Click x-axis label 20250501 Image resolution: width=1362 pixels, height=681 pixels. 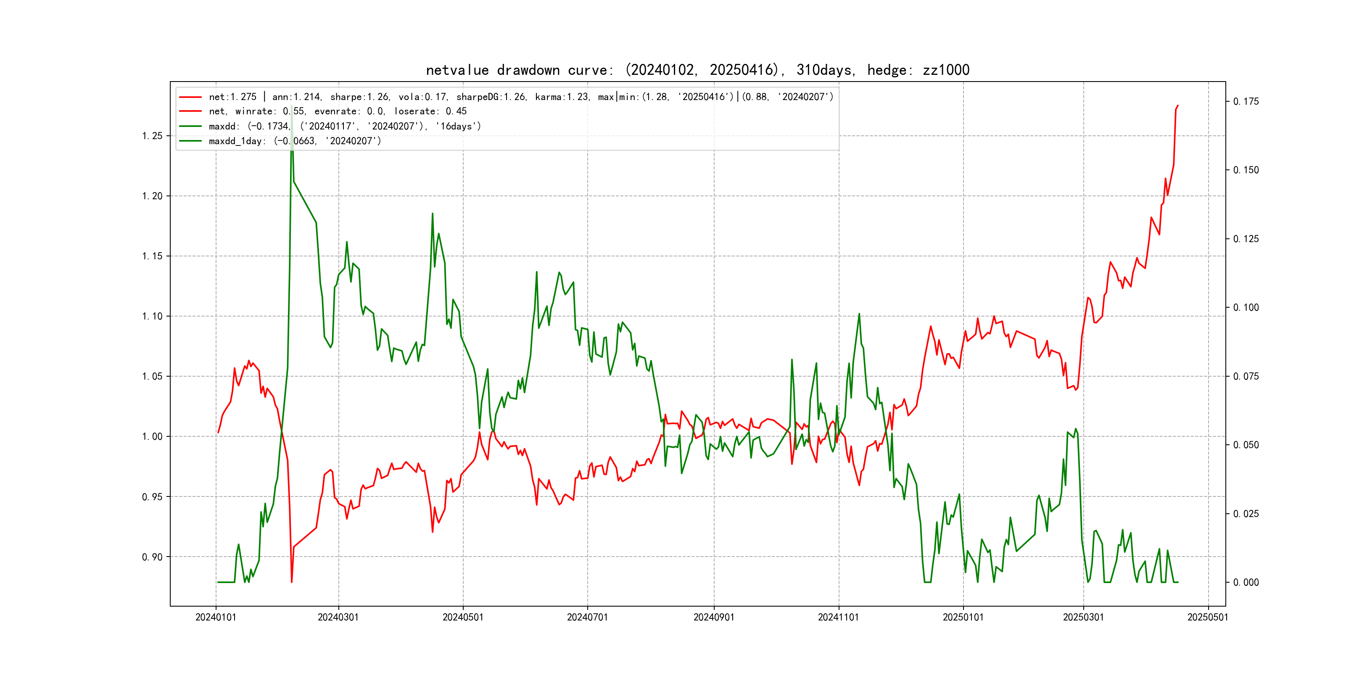(1208, 617)
